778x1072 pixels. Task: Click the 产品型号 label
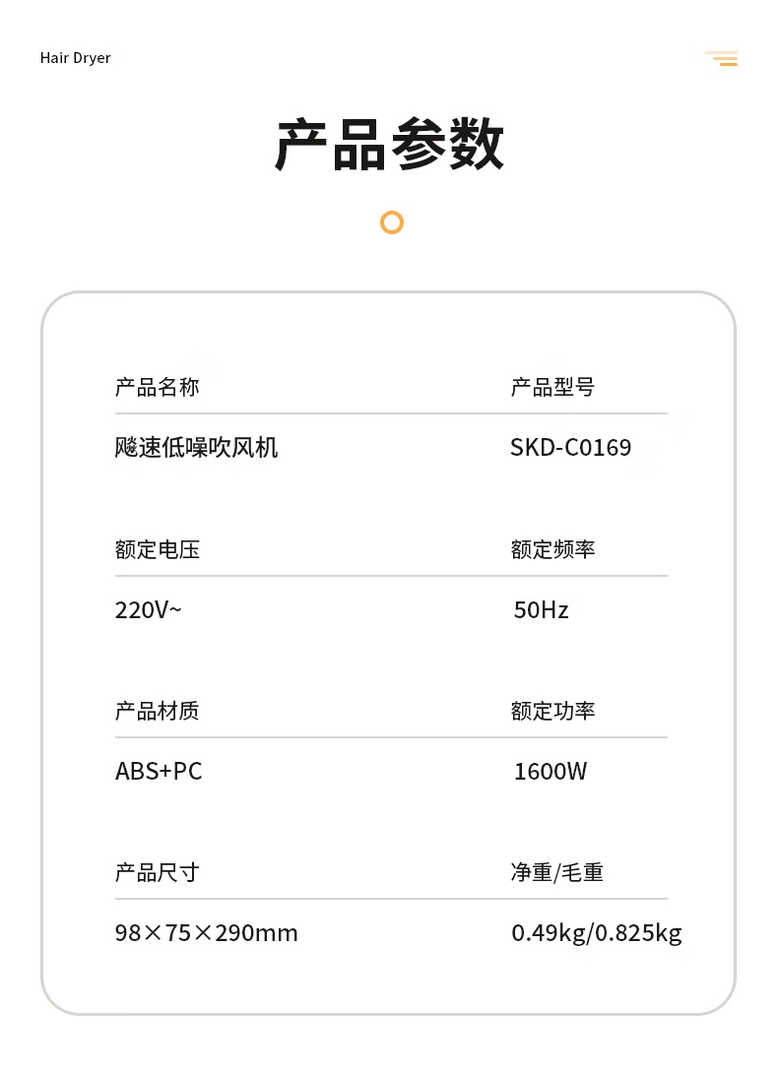pos(552,387)
